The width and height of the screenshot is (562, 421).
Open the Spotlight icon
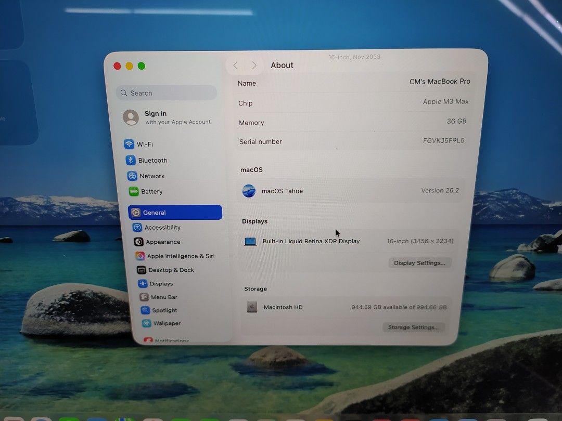click(145, 310)
